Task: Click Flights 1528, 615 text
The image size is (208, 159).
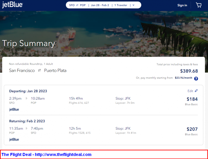Action: (80, 133)
